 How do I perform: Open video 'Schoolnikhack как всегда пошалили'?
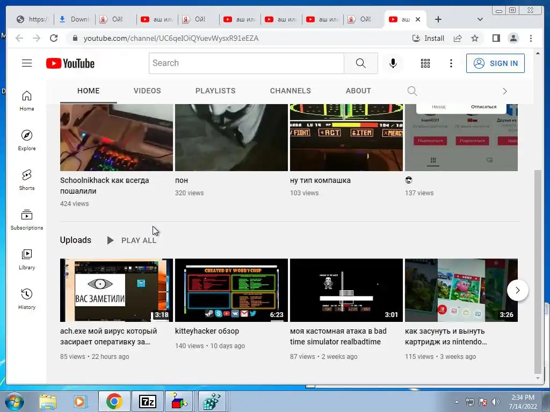[105, 186]
